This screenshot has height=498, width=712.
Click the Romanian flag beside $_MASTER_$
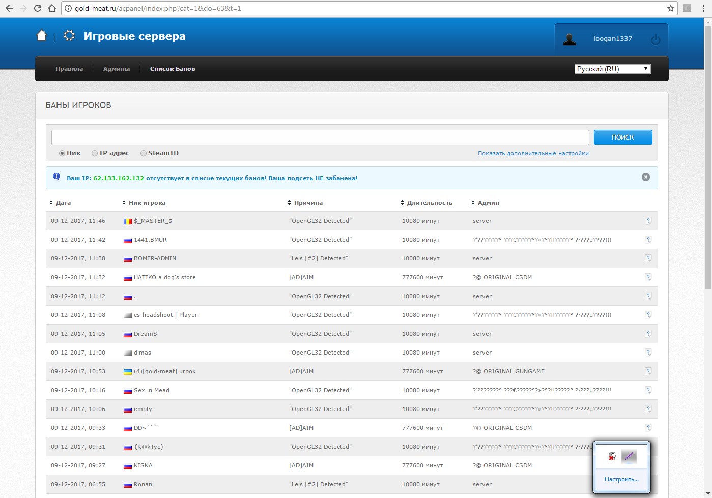point(128,221)
